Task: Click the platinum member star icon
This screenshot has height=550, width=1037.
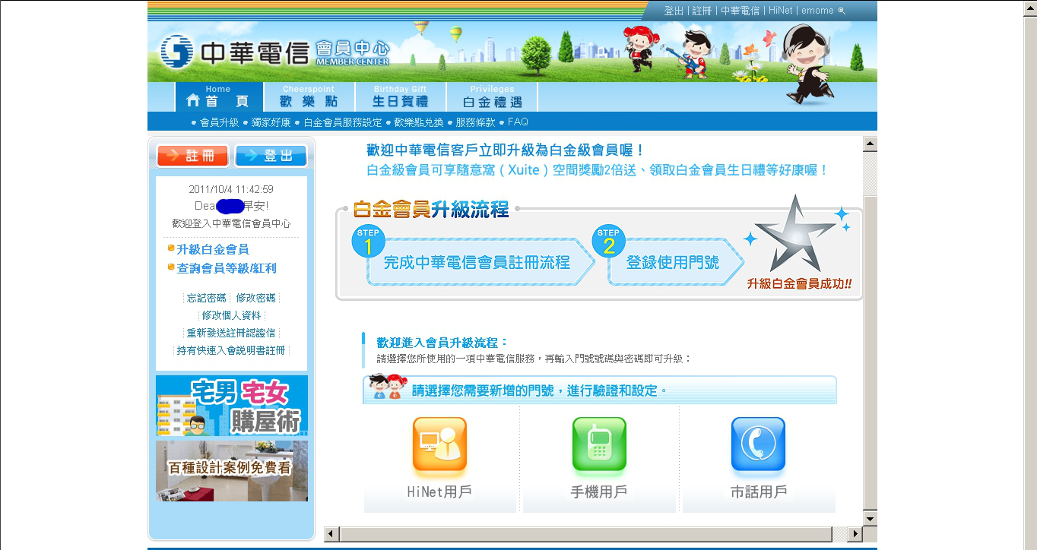Action: (794, 234)
